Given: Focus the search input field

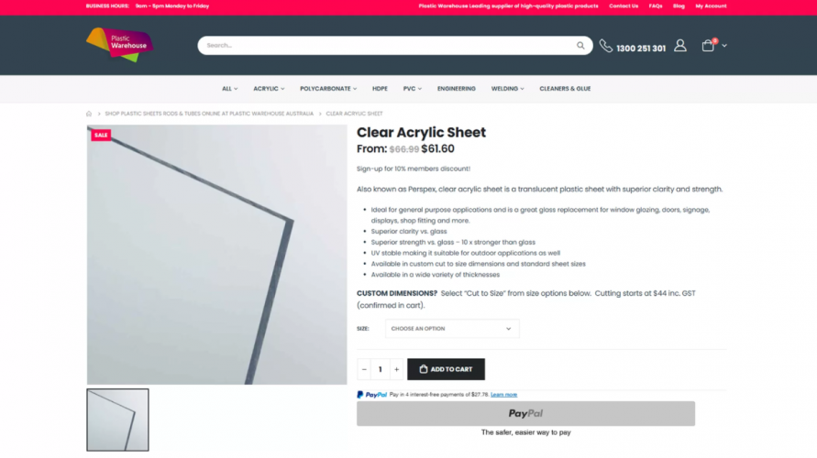Looking at the screenshot, I should (x=388, y=45).
